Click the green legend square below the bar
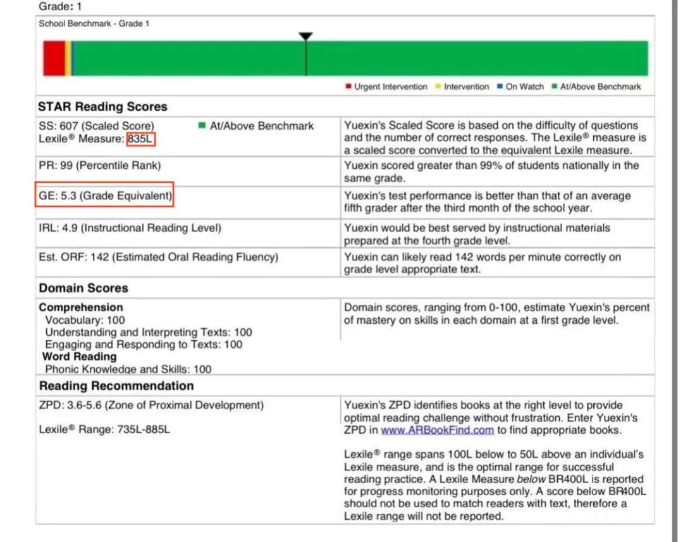Viewport: 683px width, 542px height. tap(555, 87)
